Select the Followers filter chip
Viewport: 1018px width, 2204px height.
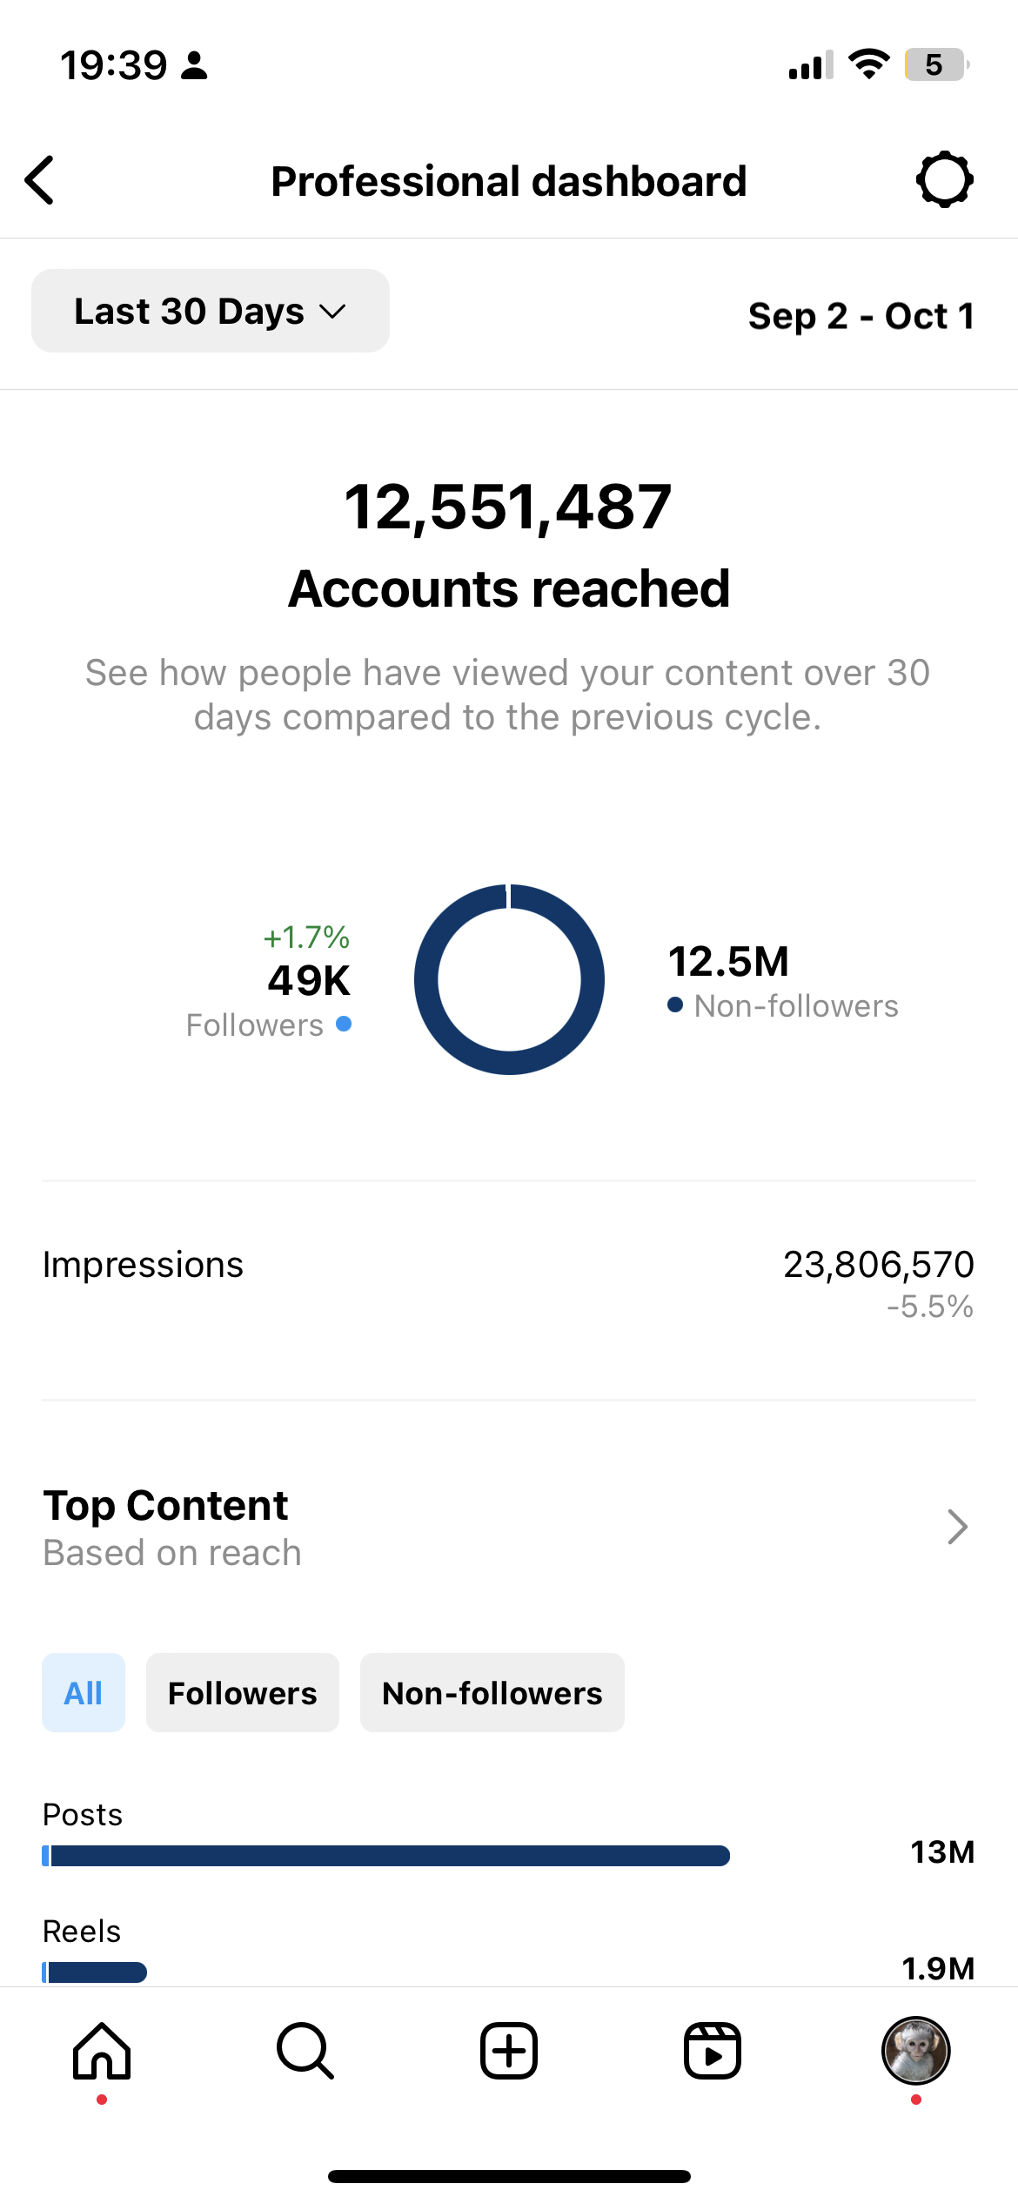point(243,1693)
